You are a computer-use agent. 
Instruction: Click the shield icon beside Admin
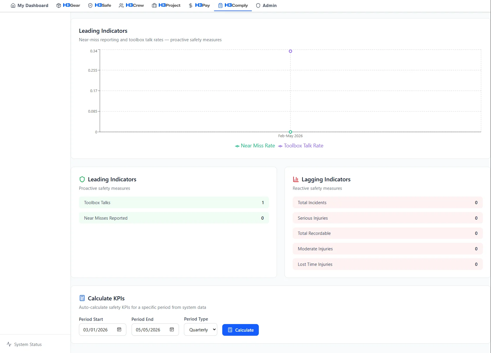coord(258,6)
